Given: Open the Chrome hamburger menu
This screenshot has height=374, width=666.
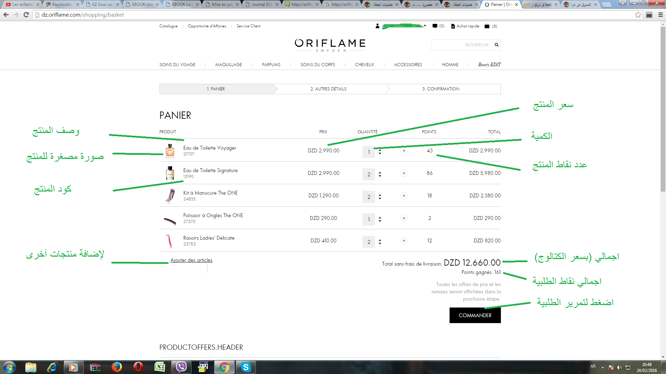Looking at the screenshot, I should pos(660,15).
